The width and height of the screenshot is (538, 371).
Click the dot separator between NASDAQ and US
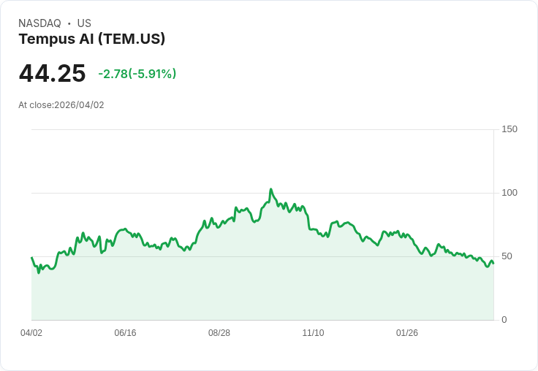[69, 23]
